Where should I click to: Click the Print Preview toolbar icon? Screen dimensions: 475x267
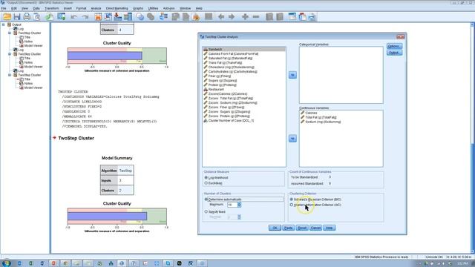pyautogui.click(x=37, y=16)
